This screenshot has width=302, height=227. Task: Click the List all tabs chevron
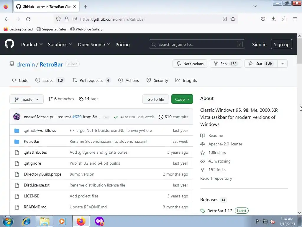pyautogui.click(x=255, y=7)
